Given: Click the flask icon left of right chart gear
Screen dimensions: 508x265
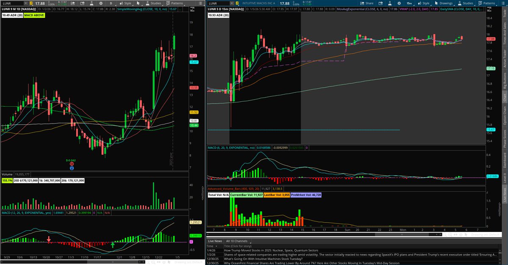Looking at the screenshot, I should click(389, 3).
